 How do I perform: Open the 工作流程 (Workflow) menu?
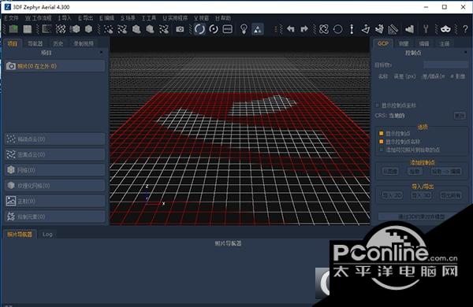pyautogui.click(x=38, y=18)
